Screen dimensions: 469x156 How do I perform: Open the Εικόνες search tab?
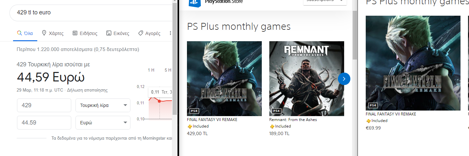pyautogui.click(x=118, y=33)
